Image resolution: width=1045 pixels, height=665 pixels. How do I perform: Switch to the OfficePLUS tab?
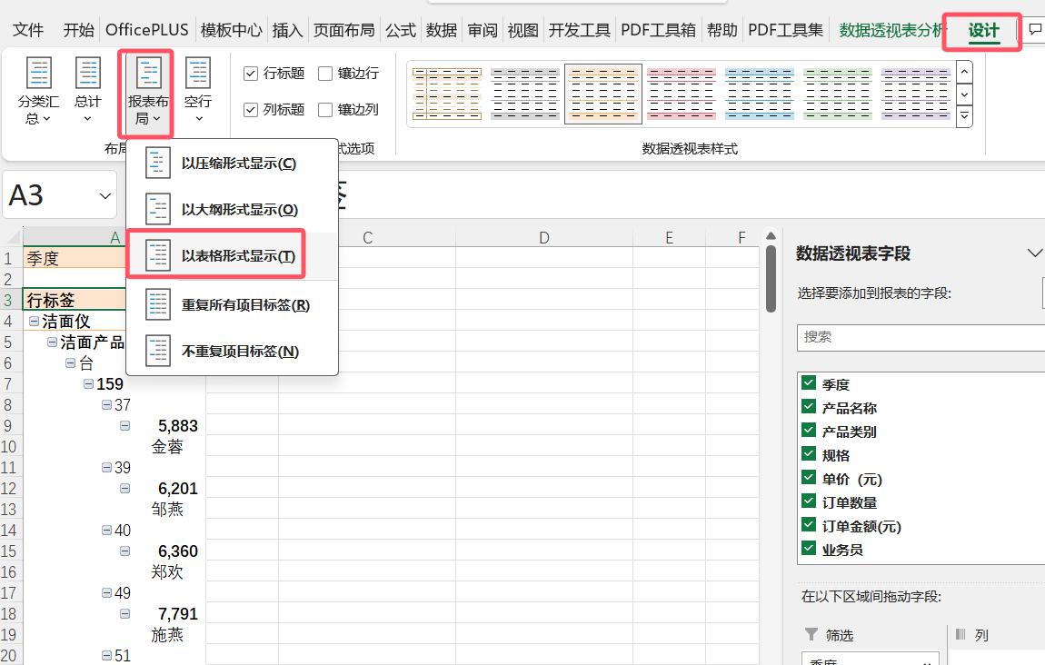146,30
